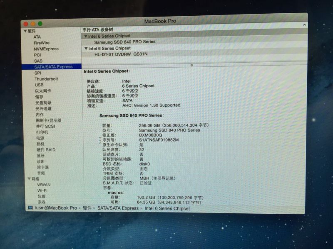Collapse the 网络 network section

click(x=29, y=179)
